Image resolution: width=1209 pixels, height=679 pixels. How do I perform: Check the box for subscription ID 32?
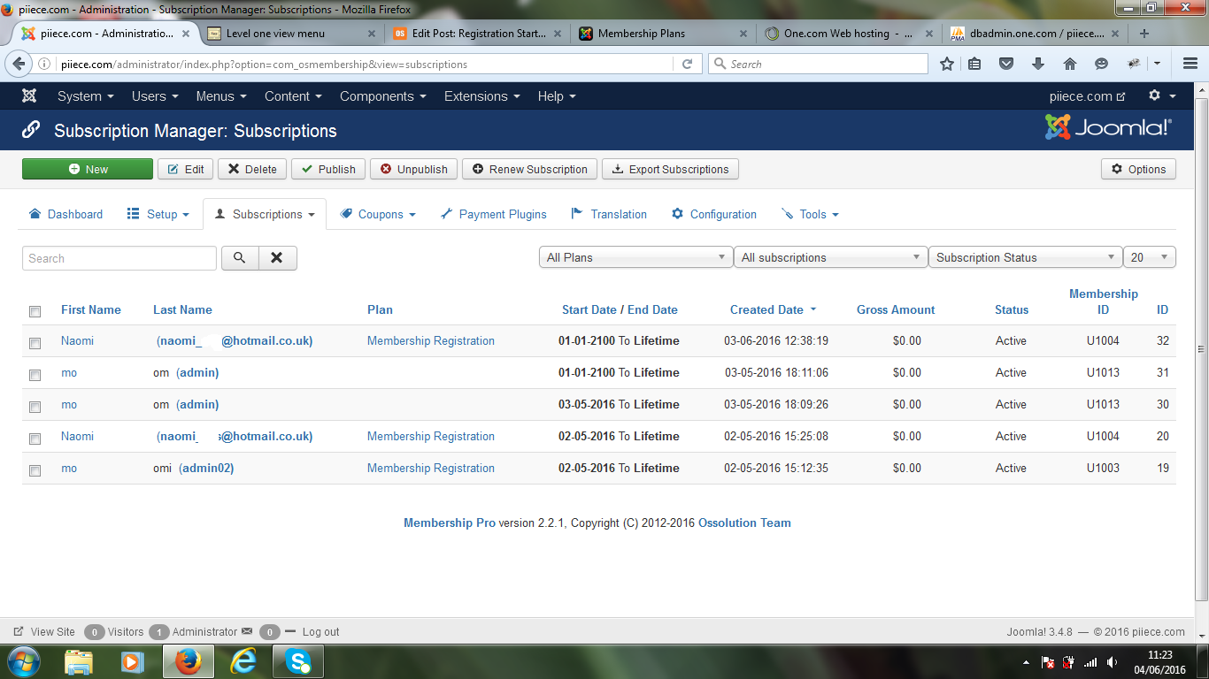click(x=35, y=343)
